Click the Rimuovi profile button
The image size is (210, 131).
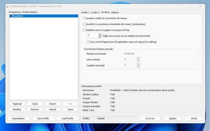pyautogui.click(x=35, y=109)
